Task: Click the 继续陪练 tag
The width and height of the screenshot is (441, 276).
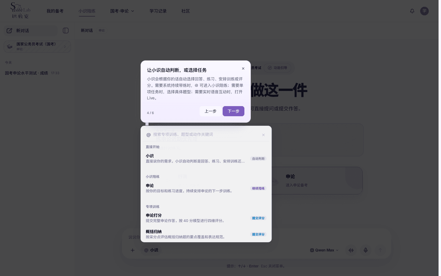Action: click(x=258, y=188)
